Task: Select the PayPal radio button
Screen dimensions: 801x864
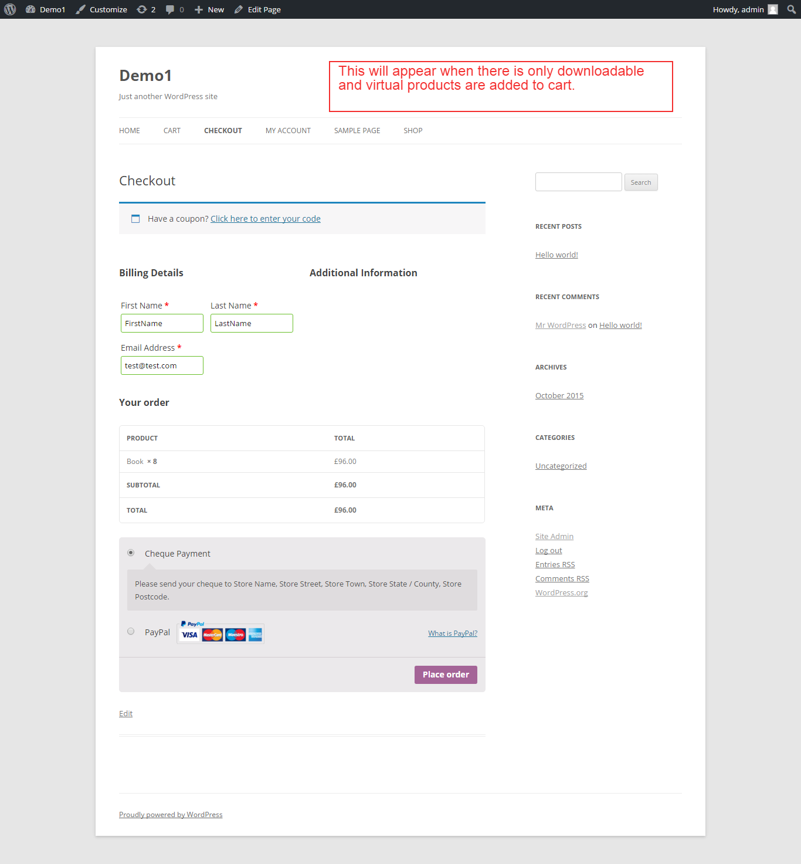Action: [x=131, y=631]
